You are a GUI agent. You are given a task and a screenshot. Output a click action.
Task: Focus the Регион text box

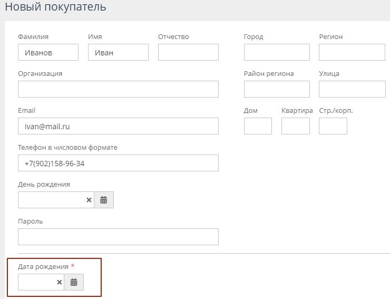352,52
